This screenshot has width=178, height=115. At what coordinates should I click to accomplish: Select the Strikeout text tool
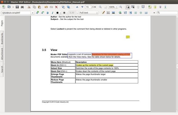coord(160,7)
